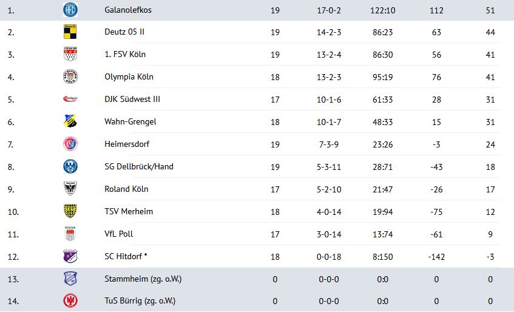Select the Heimersdorf pink club logo
Image resolution: width=514 pixels, height=312 pixels.
click(70, 144)
